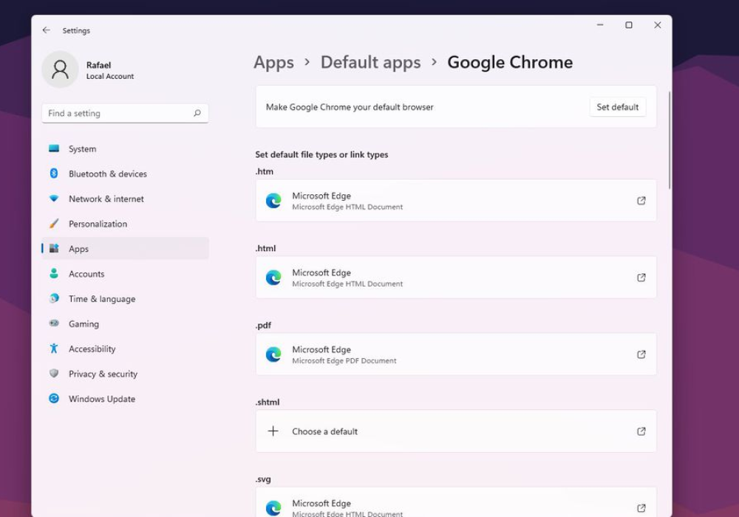
Task: Change the .htm Microsoft Edge default
Action: (x=456, y=201)
